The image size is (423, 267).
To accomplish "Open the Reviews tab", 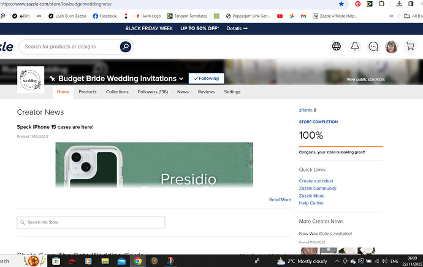I will pos(206,92).
